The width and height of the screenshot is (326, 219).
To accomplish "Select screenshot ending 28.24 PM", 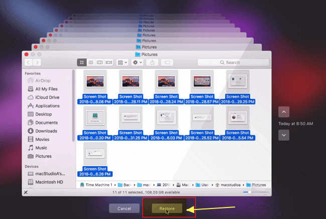I will [x=167, y=87].
